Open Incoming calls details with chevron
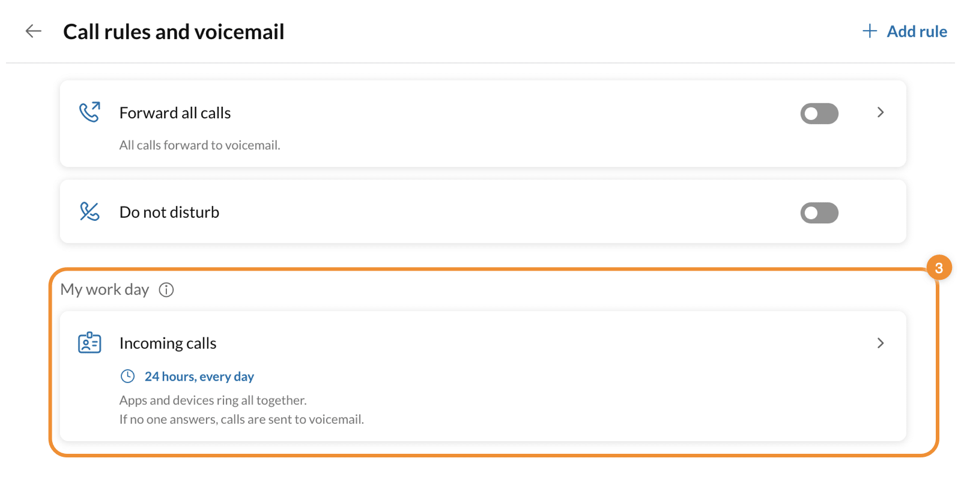This screenshot has height=479, width=961. click(x=881, y=343)
